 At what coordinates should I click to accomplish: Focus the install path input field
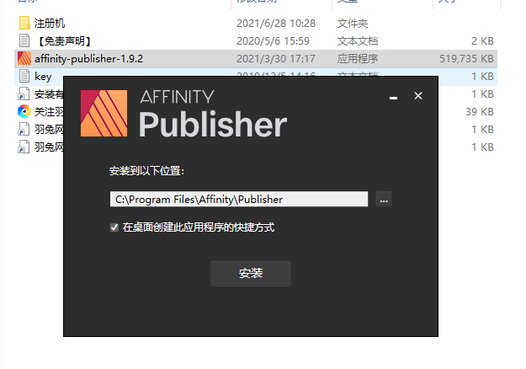tap(239, 199)
